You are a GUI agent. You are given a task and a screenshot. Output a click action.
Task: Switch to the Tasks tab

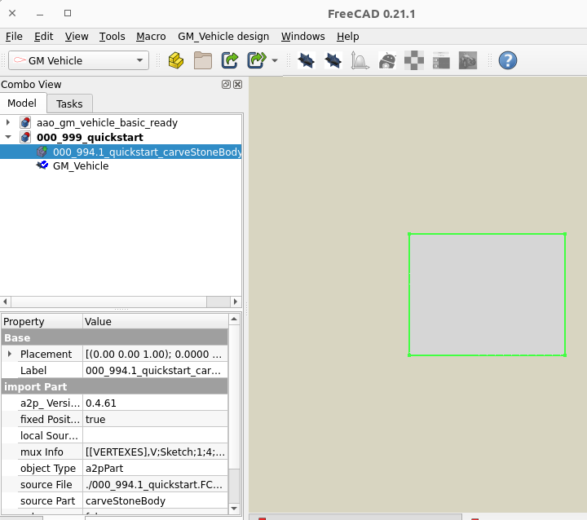point(69,104)
